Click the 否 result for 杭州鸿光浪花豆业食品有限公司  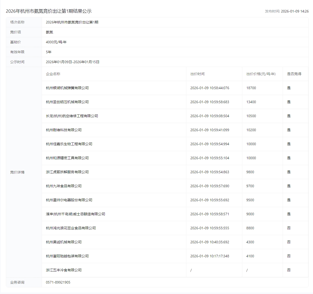(289, 228)
